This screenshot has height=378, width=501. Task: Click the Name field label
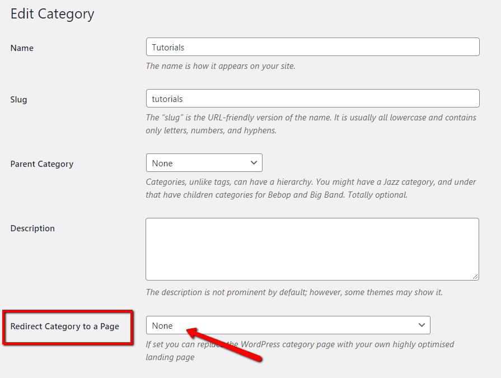22,48
